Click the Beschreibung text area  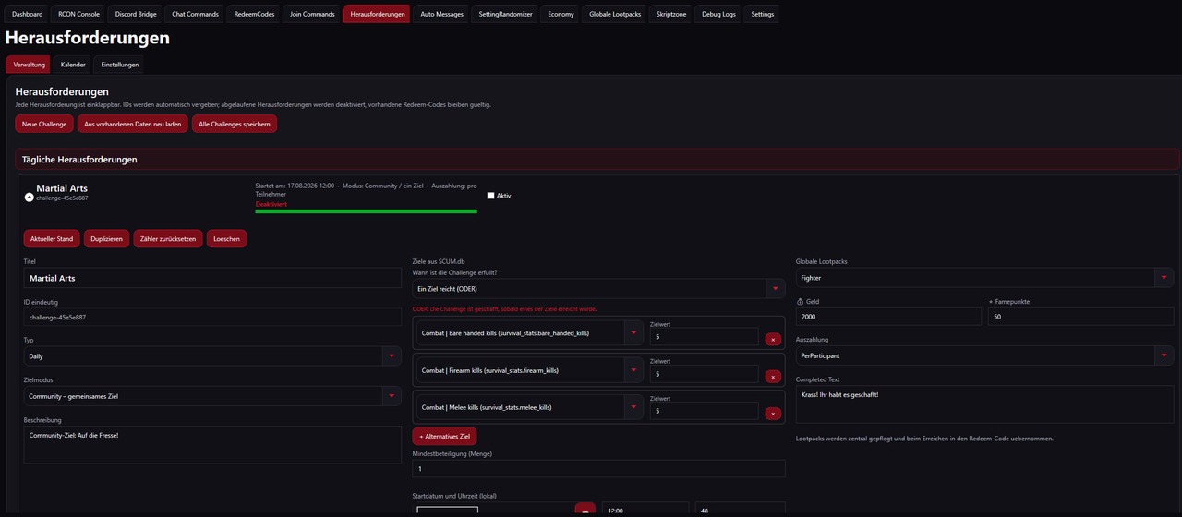tap(212, 444)
